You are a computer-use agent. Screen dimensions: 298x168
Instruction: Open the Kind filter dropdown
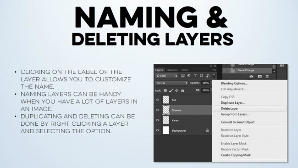click(166, 76)
